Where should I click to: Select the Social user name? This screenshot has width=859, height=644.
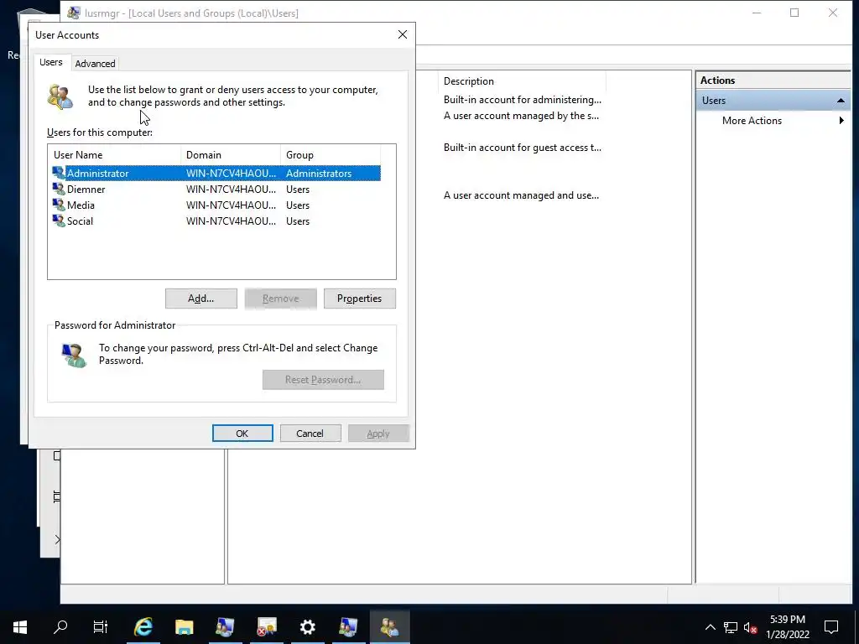pos(80,221)
